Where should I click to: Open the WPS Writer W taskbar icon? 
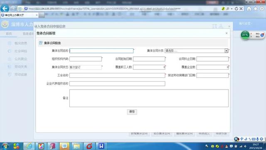point(101,146)
